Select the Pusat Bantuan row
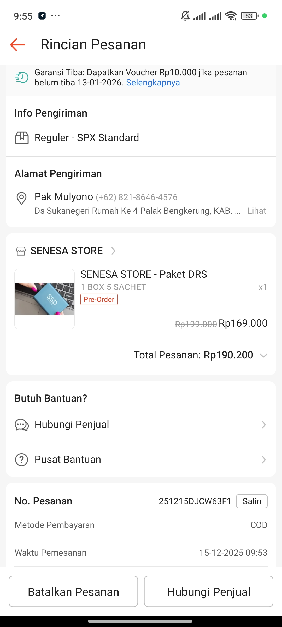 tap(141, 460)
